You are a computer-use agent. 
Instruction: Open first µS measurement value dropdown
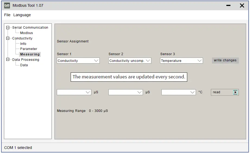point(74,92)
